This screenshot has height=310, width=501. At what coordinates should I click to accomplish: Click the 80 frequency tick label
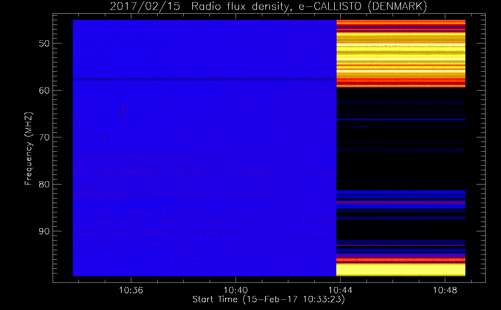44,184
